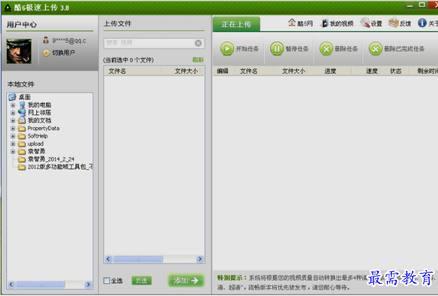Click local files tree scrollbar thumb
Screen dimensions: 438x296
(40, 284)
